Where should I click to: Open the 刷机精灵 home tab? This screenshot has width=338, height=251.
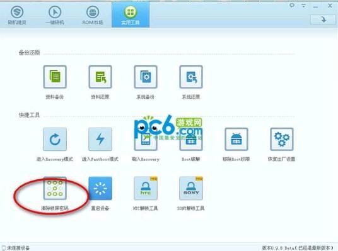pos(17,15)
